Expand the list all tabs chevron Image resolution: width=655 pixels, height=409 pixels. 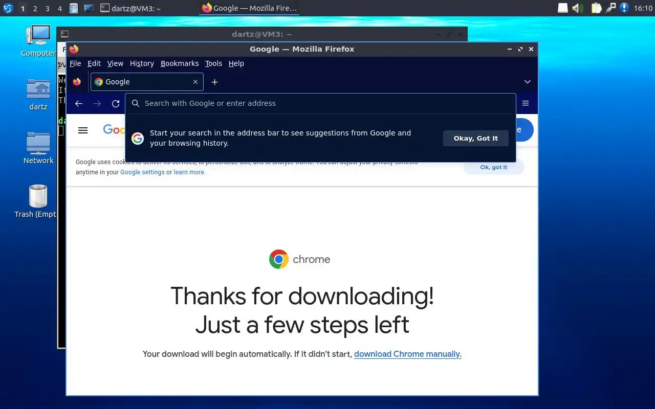tap(528, 82)
